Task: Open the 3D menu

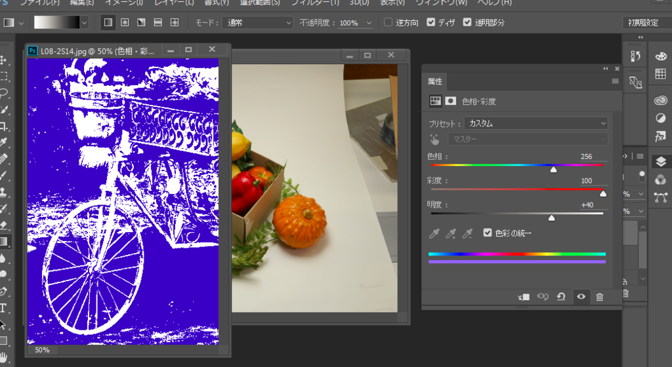Action: coord(359,3)
